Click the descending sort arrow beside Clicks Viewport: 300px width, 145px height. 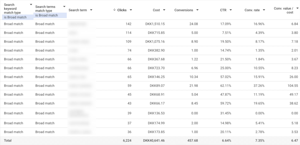point(114,10)
